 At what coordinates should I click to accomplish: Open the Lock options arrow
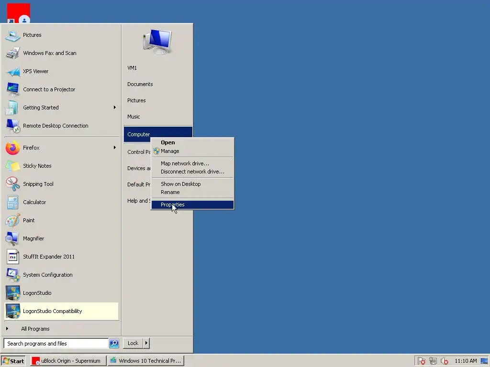tap(146, 343)
